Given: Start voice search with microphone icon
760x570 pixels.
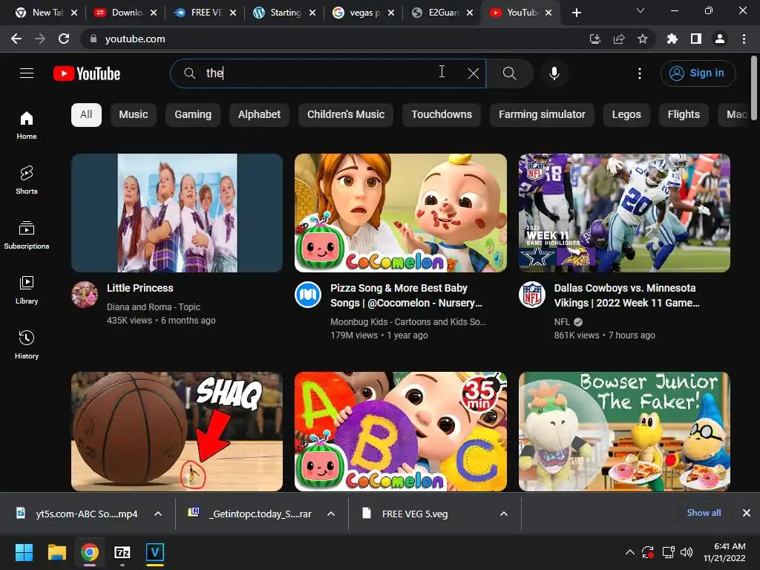Looking at the screenshot, I should [x=554, y=73].
